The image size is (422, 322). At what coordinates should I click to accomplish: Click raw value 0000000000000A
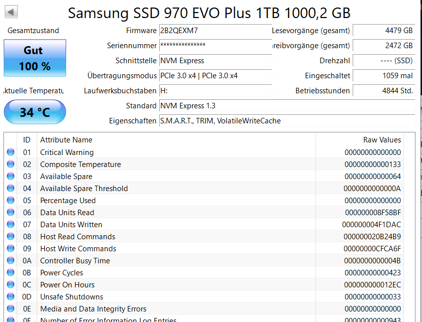372,189
